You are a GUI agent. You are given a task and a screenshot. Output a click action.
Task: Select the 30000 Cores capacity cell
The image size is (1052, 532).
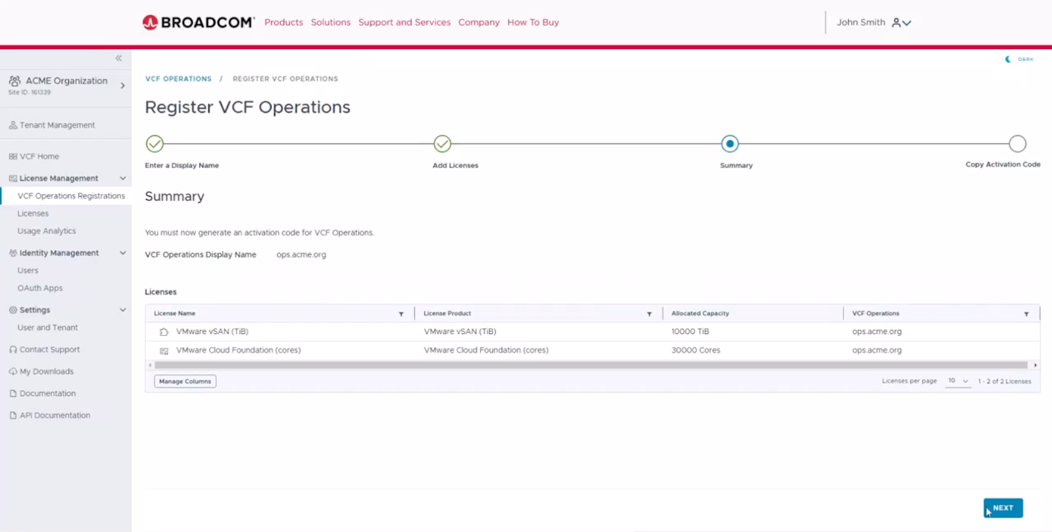[696, 351]
